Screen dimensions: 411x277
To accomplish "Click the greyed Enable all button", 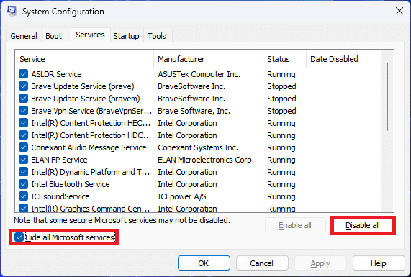I will tap(295, 225).
